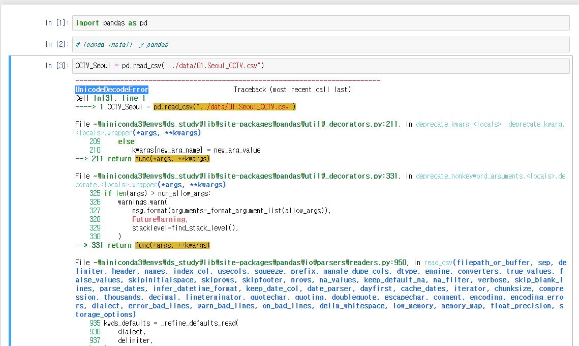Click the 'delimiter,' line 937

click(x=135, y=340)
